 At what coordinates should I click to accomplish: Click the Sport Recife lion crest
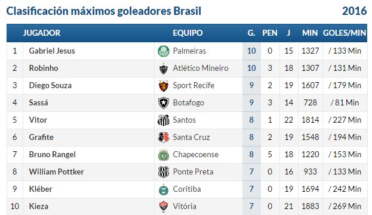point(164,86)
